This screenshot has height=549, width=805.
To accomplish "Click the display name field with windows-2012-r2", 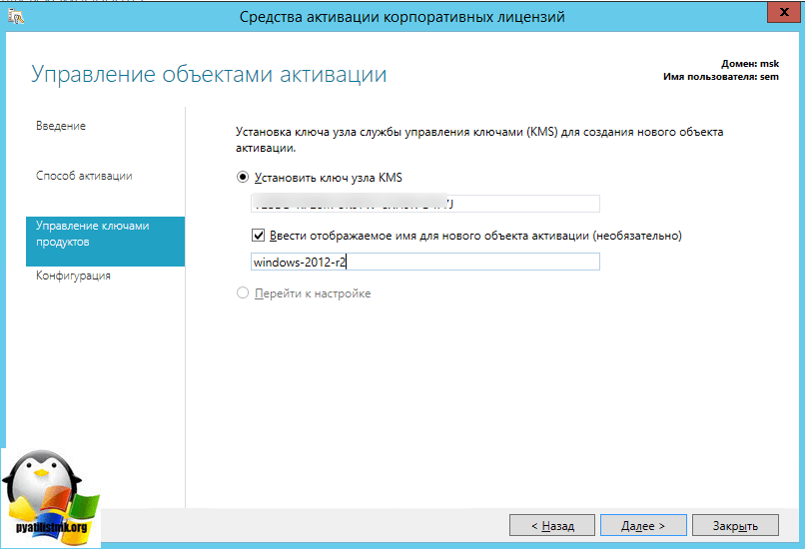I will [425, 262].
